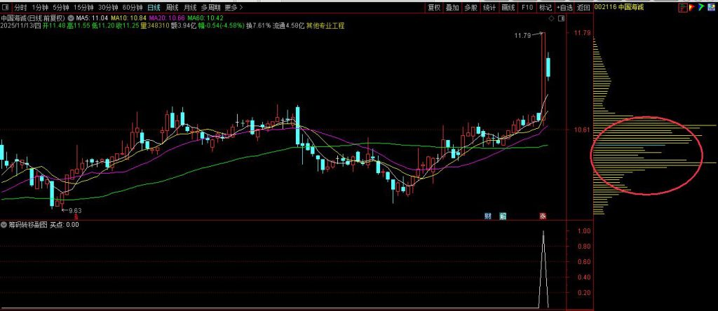
Task: Activate the 画线 drawing tools
Action: (508, 7)
